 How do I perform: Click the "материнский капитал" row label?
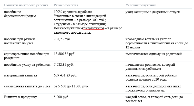point(21,75)
